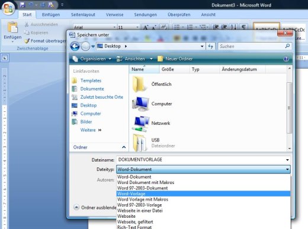This screenshot has height=229, width=308.
Task: Open Computer favorite link in sidebar
Action: pos(91,114)
